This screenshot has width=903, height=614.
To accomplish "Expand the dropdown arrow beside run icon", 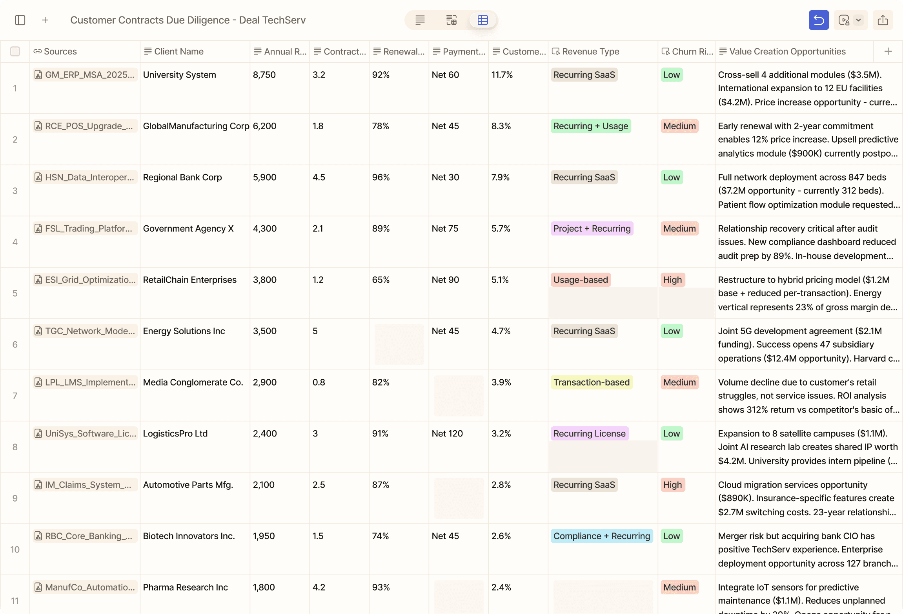I will [x=859, y=20].
